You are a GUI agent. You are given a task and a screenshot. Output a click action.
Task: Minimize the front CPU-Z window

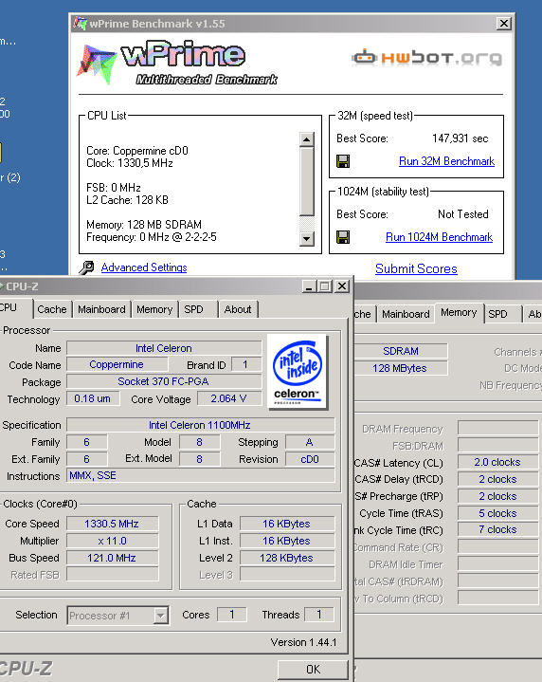[309, 286]
